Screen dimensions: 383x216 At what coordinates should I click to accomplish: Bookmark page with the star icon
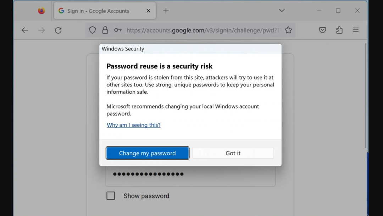[288, 30]
